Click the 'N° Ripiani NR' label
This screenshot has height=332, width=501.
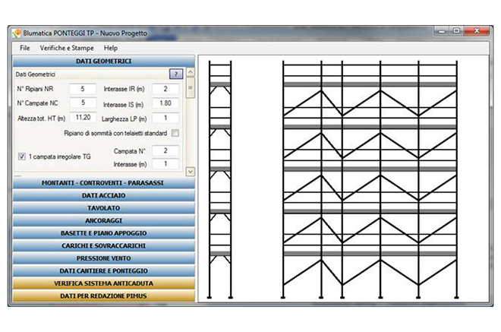35,89
